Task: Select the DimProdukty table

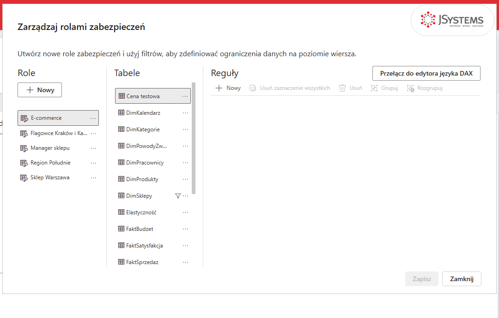Action: [153, 179]
